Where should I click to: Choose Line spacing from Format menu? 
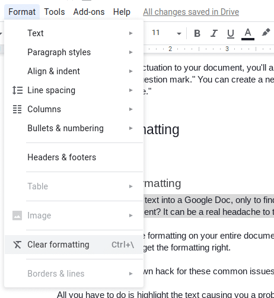click(74, 90)
